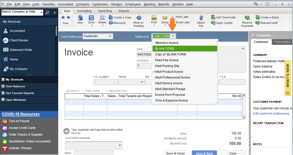The width and height of the screenshot is (293, 155).
Task: Click the Save disk icon
Action: pyautogui.click(x=91, y=18)
